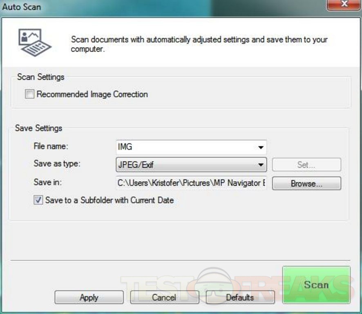Click the Recommended Image Correction label text
This screenshot has width=362, height=314.
92,94
